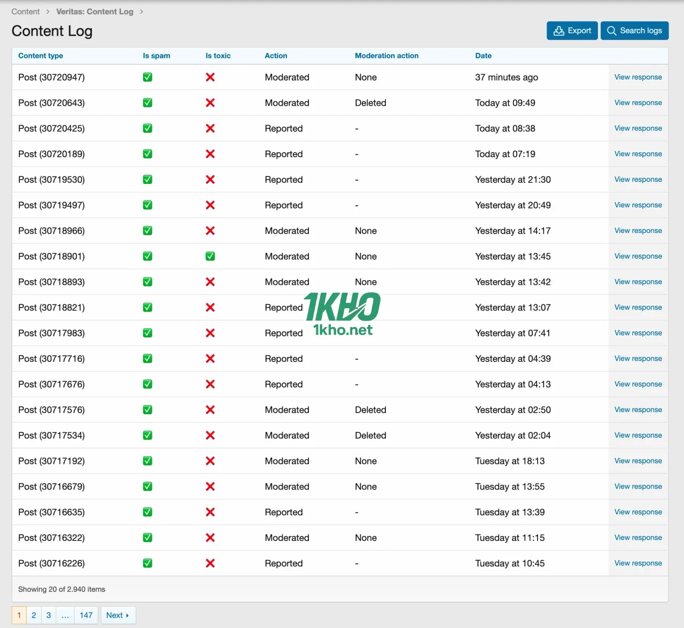Jump to last page 147
The image size is (684, 628).
pyautogui.click(x=86, y=615)
